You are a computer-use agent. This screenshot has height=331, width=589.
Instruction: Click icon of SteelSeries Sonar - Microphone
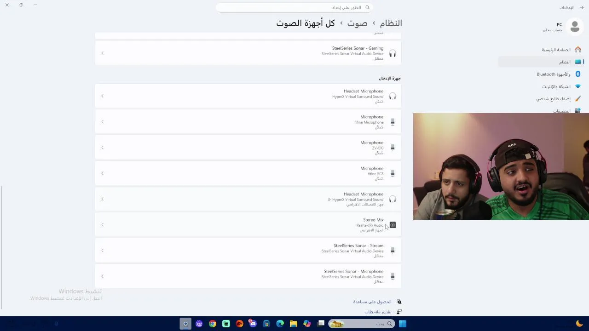point(393,276)
